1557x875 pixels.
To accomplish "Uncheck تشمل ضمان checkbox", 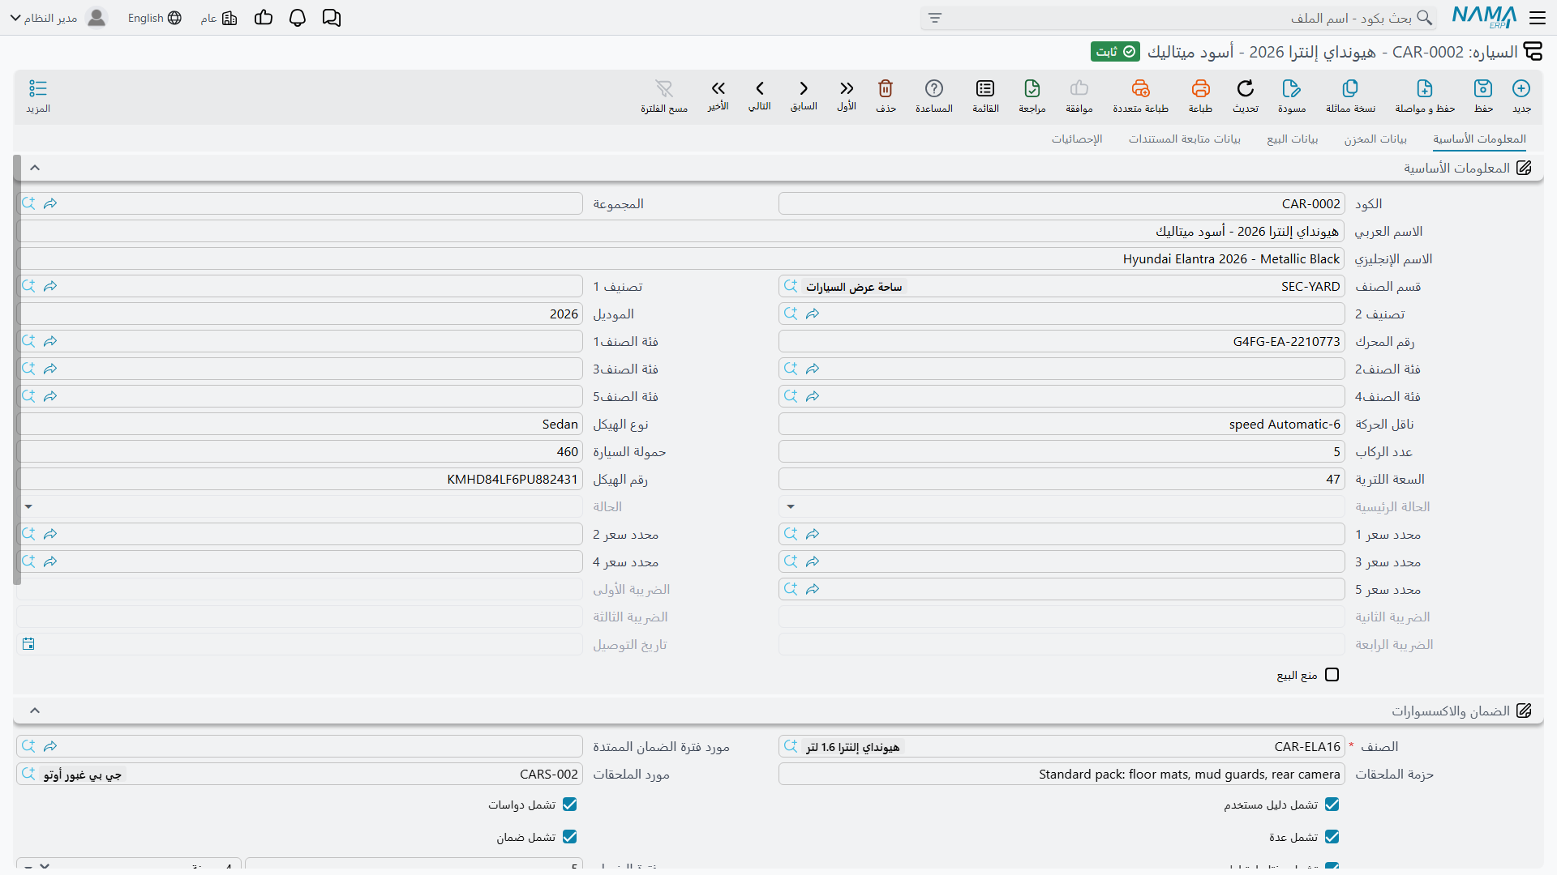I will [569, 837].
